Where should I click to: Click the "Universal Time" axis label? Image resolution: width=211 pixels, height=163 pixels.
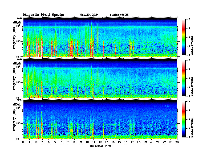coord(100,146)
